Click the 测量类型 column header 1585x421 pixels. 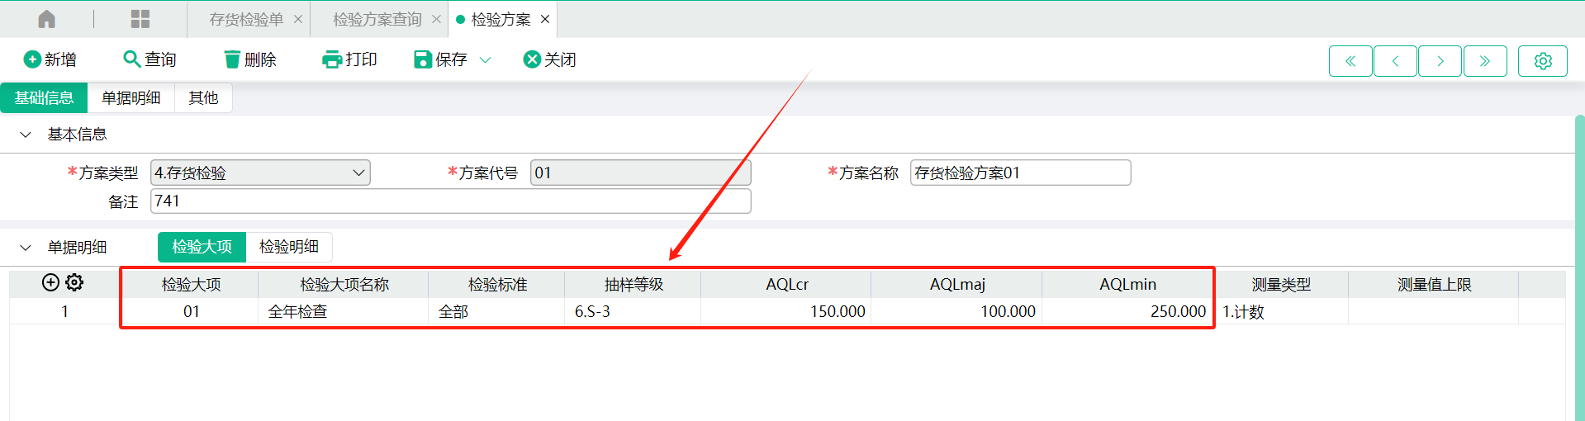(1281, 284)
